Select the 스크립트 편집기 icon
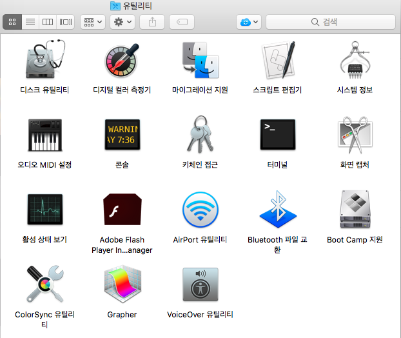Screen dimensions: 401x338 [x=278, y=60]
